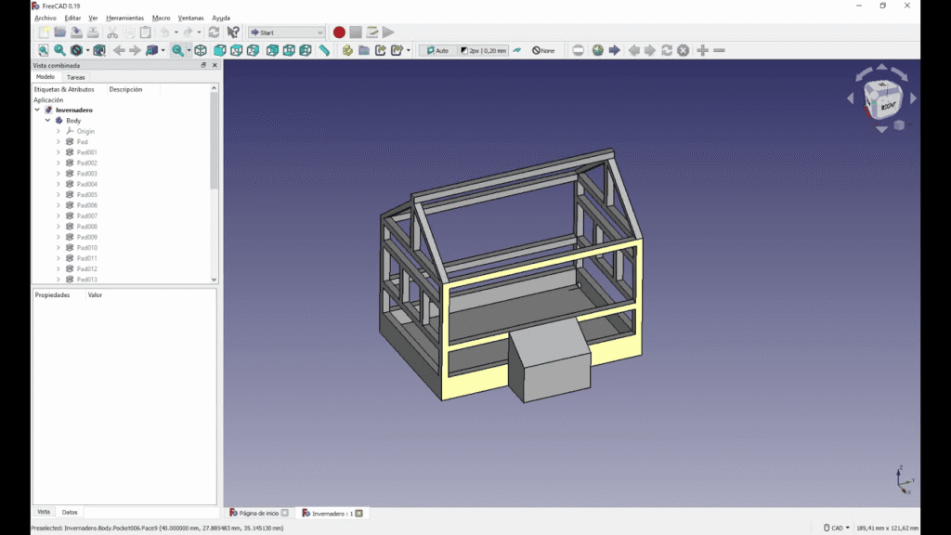Expand the Pad005 tree item
Image resolution: width=951 pixels, height=535 pixels.
point(59,195)
